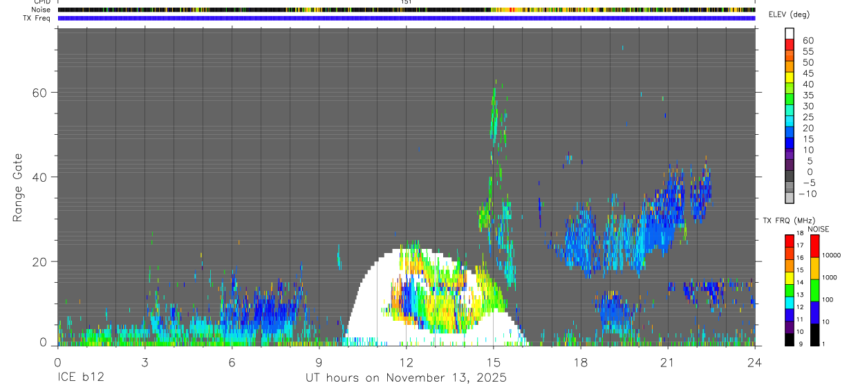Viewport: 849px width, 392px height.
Task: Click the multicolored Noise strip at top
Action: [407, 10]
